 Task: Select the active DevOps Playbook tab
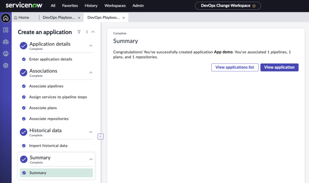coord(103,17)
